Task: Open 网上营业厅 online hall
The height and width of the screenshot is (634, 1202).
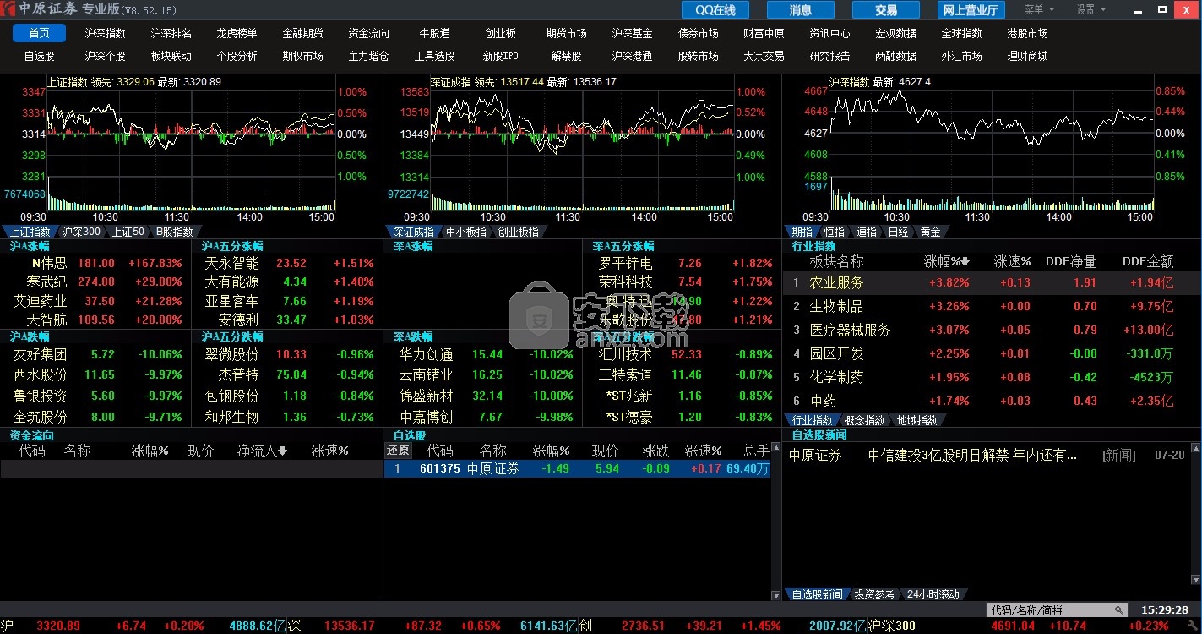Action: (x=971, y=10)
